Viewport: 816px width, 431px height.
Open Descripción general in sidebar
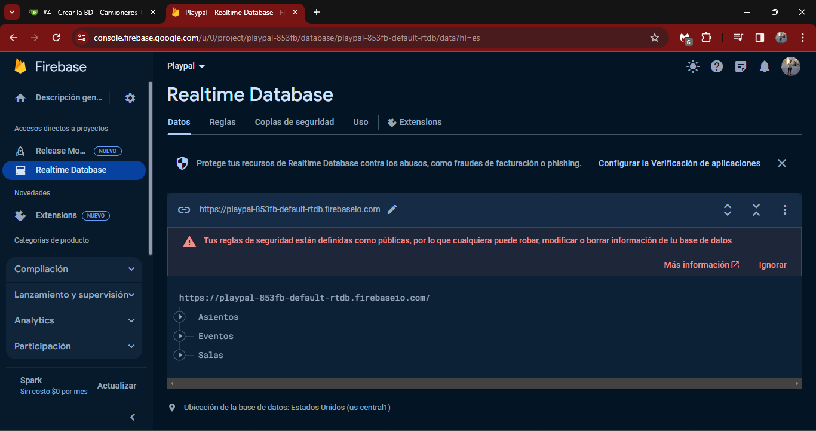click(69, 98)
